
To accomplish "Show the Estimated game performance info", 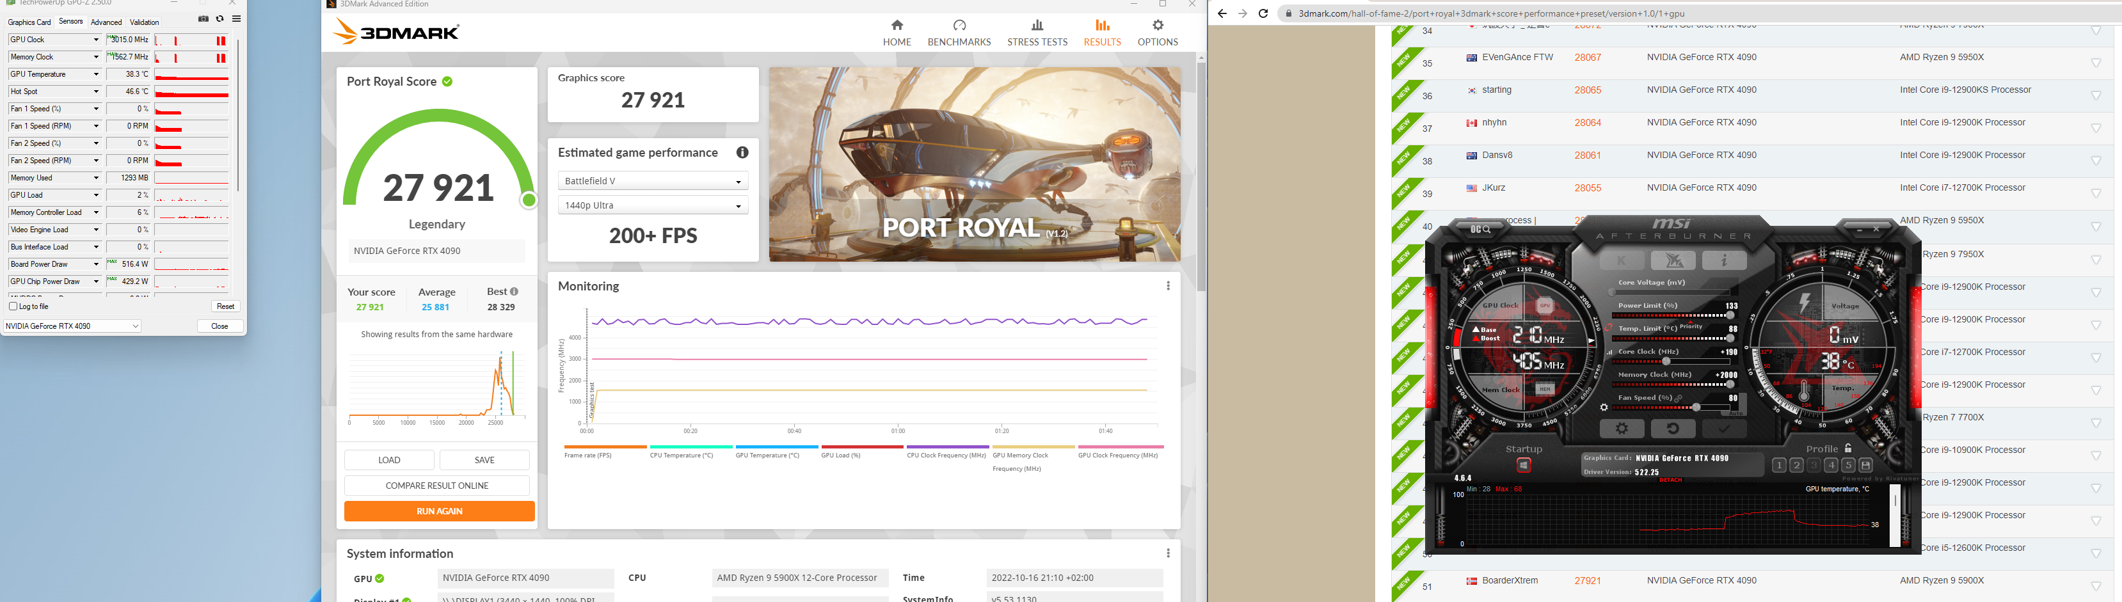I will tap(742, 152).
